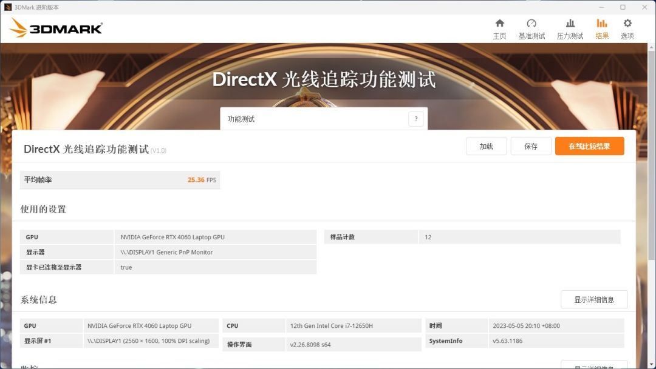
Task: Click the SystemInfo v5.63.1186 value
Action: pos(507,341)
